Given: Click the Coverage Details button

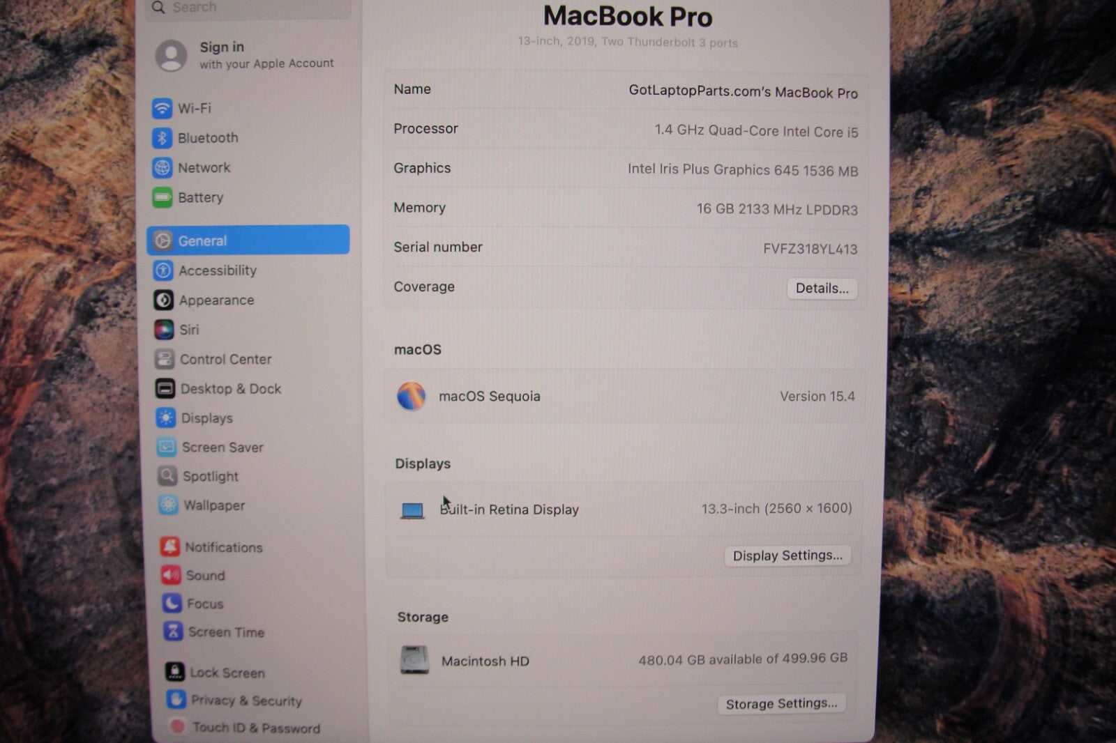Looking at the screenshot, I should coord(822,289).
